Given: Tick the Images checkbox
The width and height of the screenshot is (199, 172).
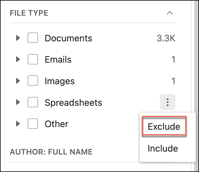Looking at the screenshot, I should (33, 81).
